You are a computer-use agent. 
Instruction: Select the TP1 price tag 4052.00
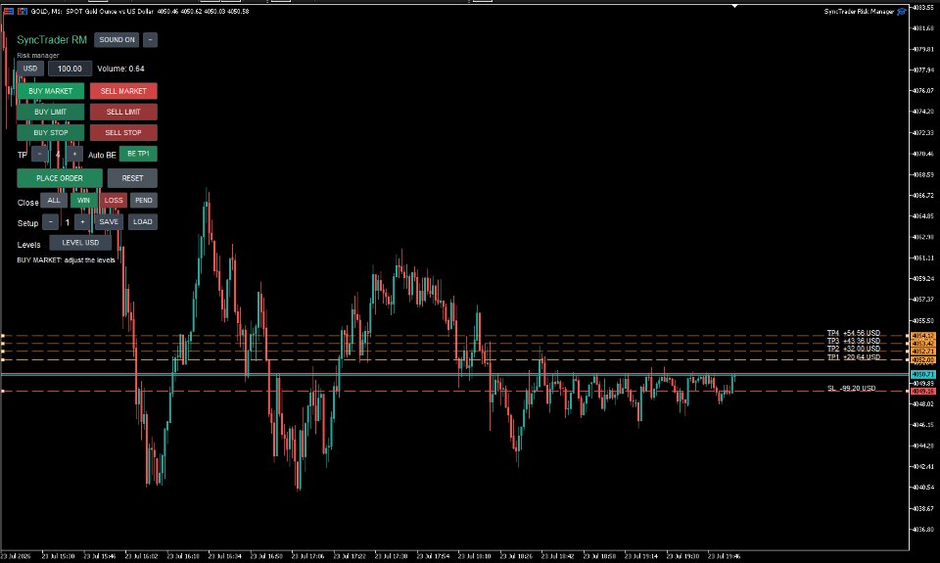923,359
